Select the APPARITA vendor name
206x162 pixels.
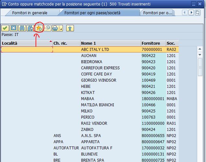click(x=90, y=142)
